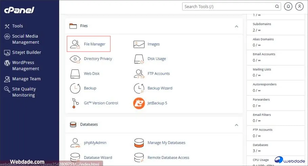Open the Backup Wizard link

(160, 88)
